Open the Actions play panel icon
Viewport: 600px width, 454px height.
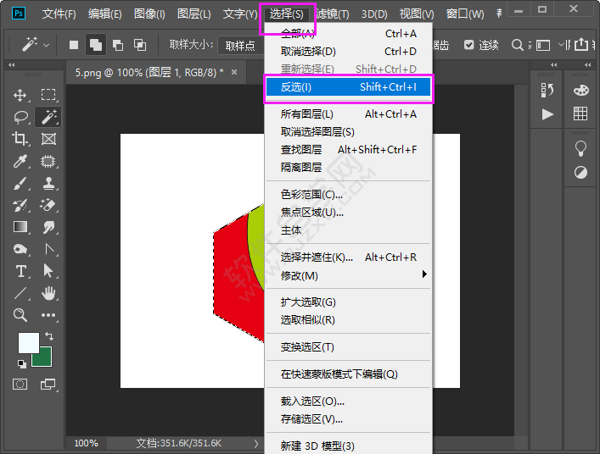(x=547, y=114)
